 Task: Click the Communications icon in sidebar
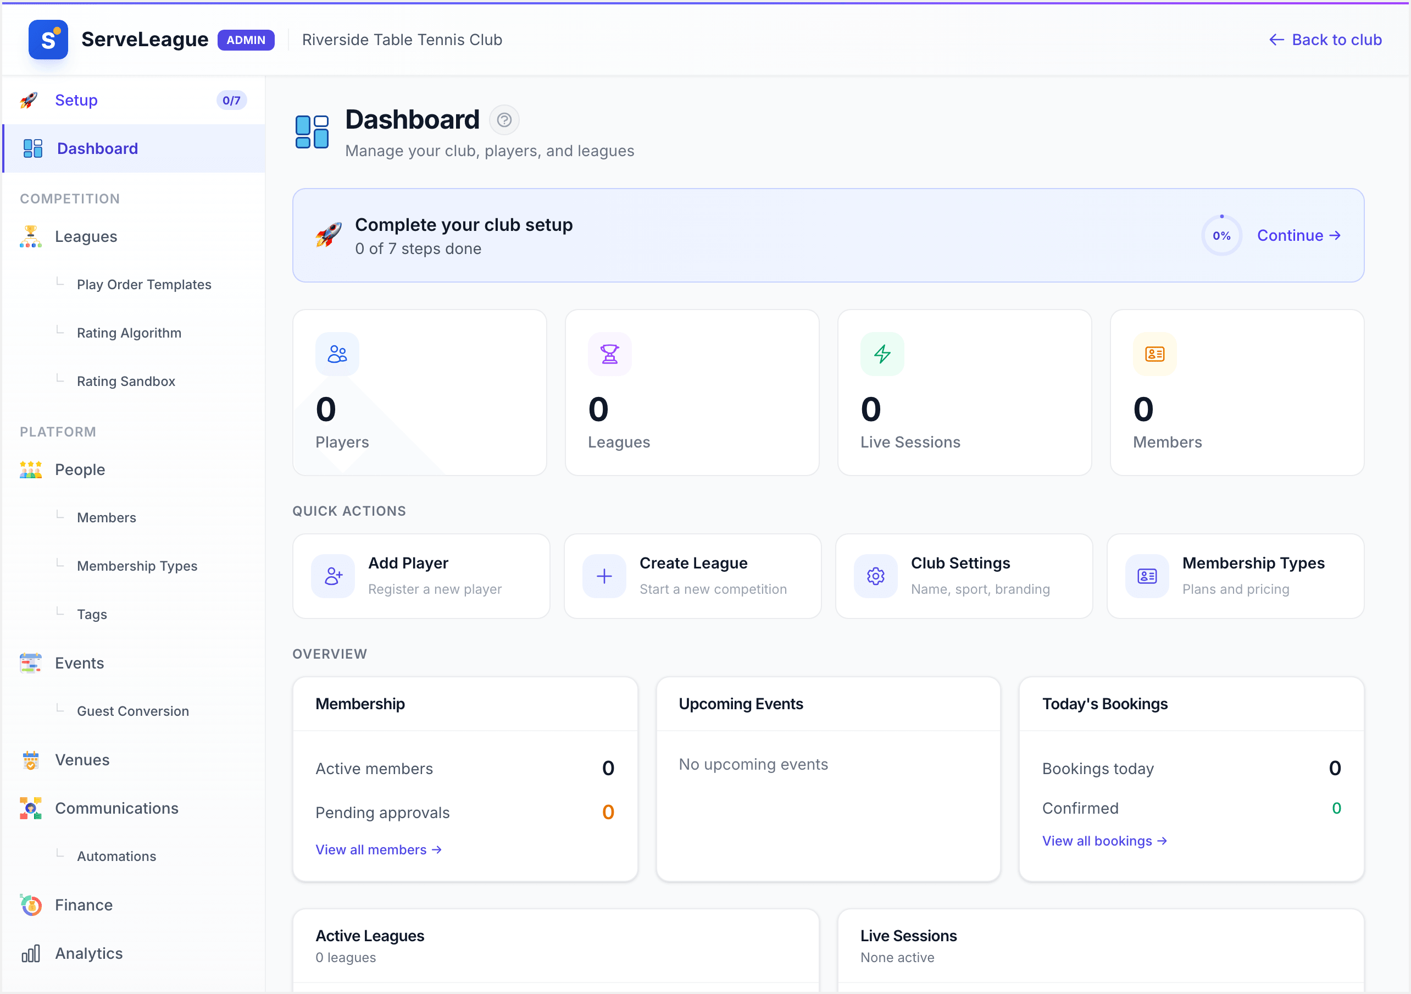point(30,808)
